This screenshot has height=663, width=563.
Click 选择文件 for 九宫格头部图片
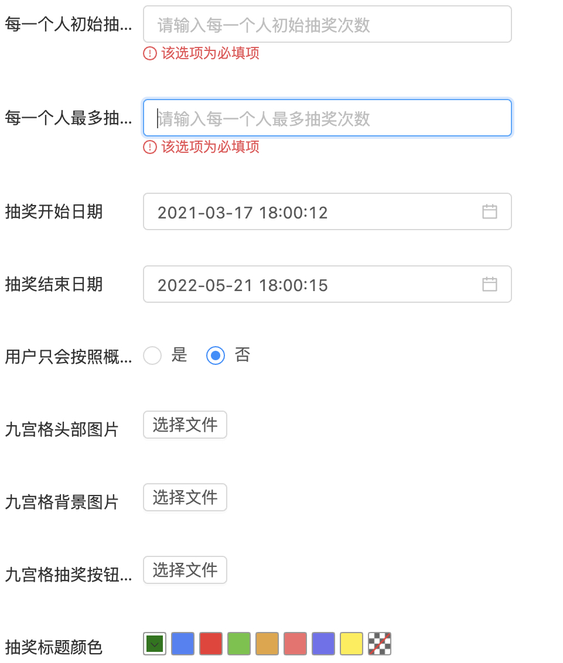click(185, 425)
